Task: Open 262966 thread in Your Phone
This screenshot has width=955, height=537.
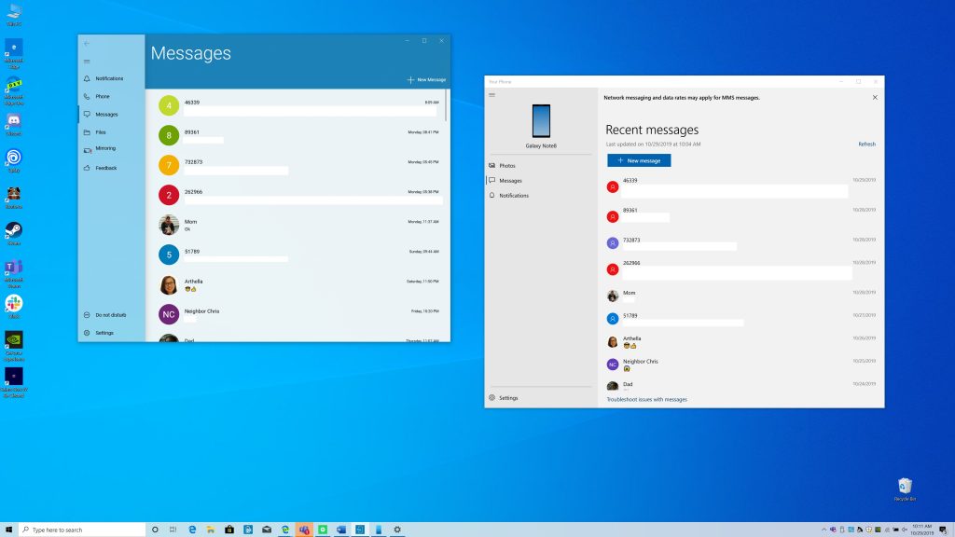Action: (x=741, y=269)
